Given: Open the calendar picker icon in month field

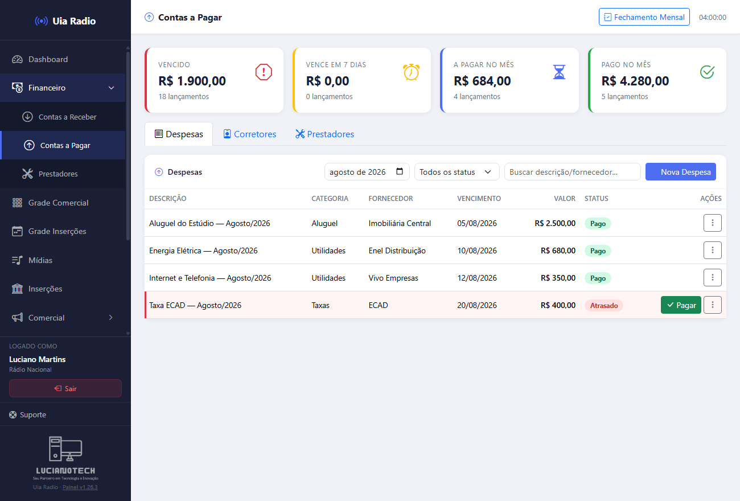Looking at the screenshot, I should point(400,171).
